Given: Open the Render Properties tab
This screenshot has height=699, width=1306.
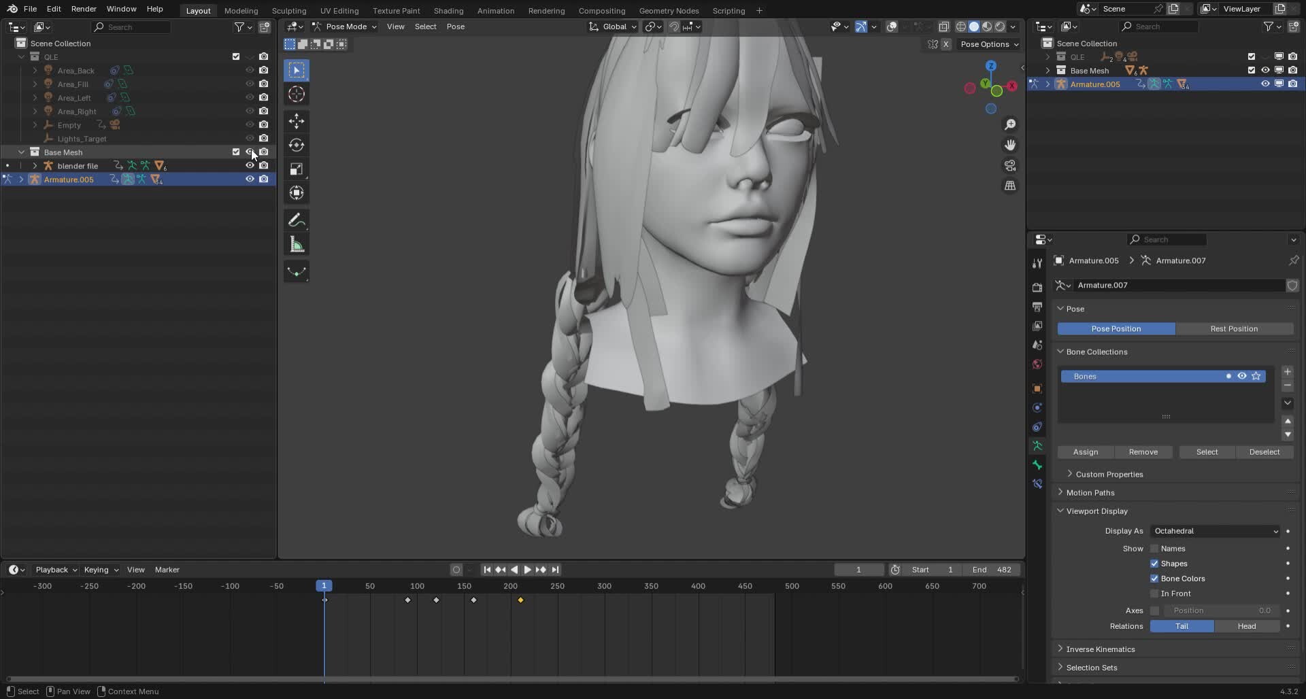Looking at the screenshot, I should (x=1037, y=287).
